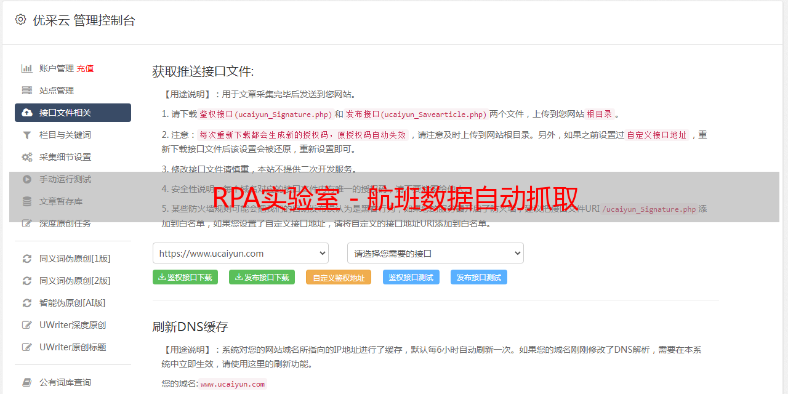The height and width of the screenshot is (394, 788).
Task: Open the 同义词伪原创[2版] menu entry
Action: [x=74, y=281]
